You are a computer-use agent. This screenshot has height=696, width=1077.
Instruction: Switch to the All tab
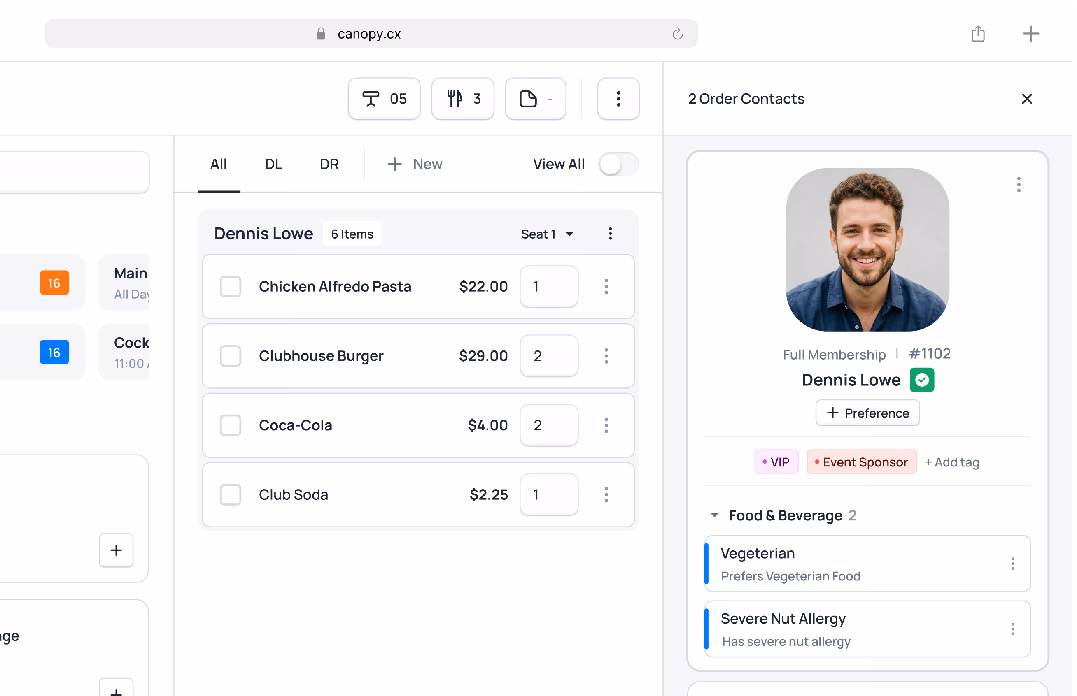(219, 164)
